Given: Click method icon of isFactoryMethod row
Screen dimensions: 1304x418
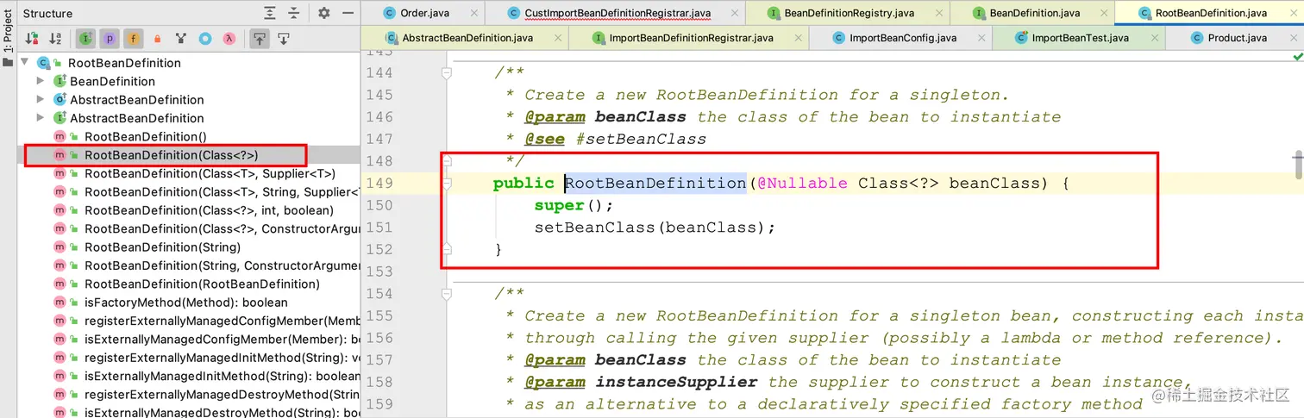Looking at the screenshot, I should (60, 303).
